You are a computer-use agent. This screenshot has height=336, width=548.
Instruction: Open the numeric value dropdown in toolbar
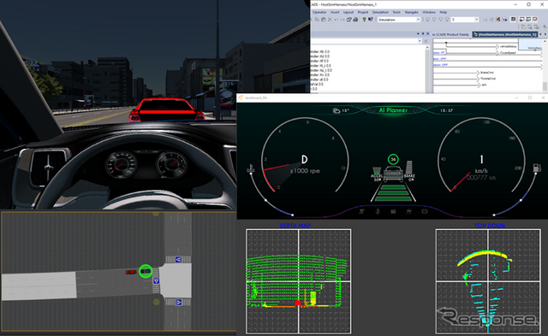[464, 20]
